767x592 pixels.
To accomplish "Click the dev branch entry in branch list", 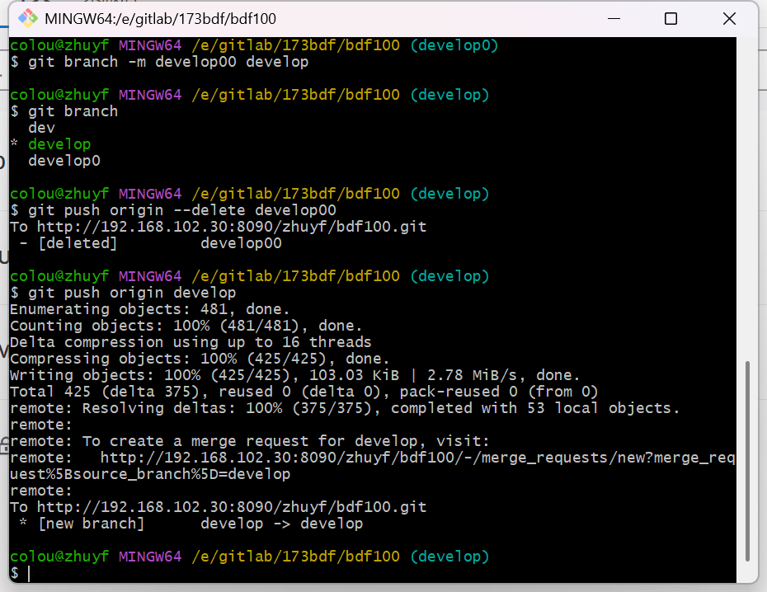I will point(41,127).
